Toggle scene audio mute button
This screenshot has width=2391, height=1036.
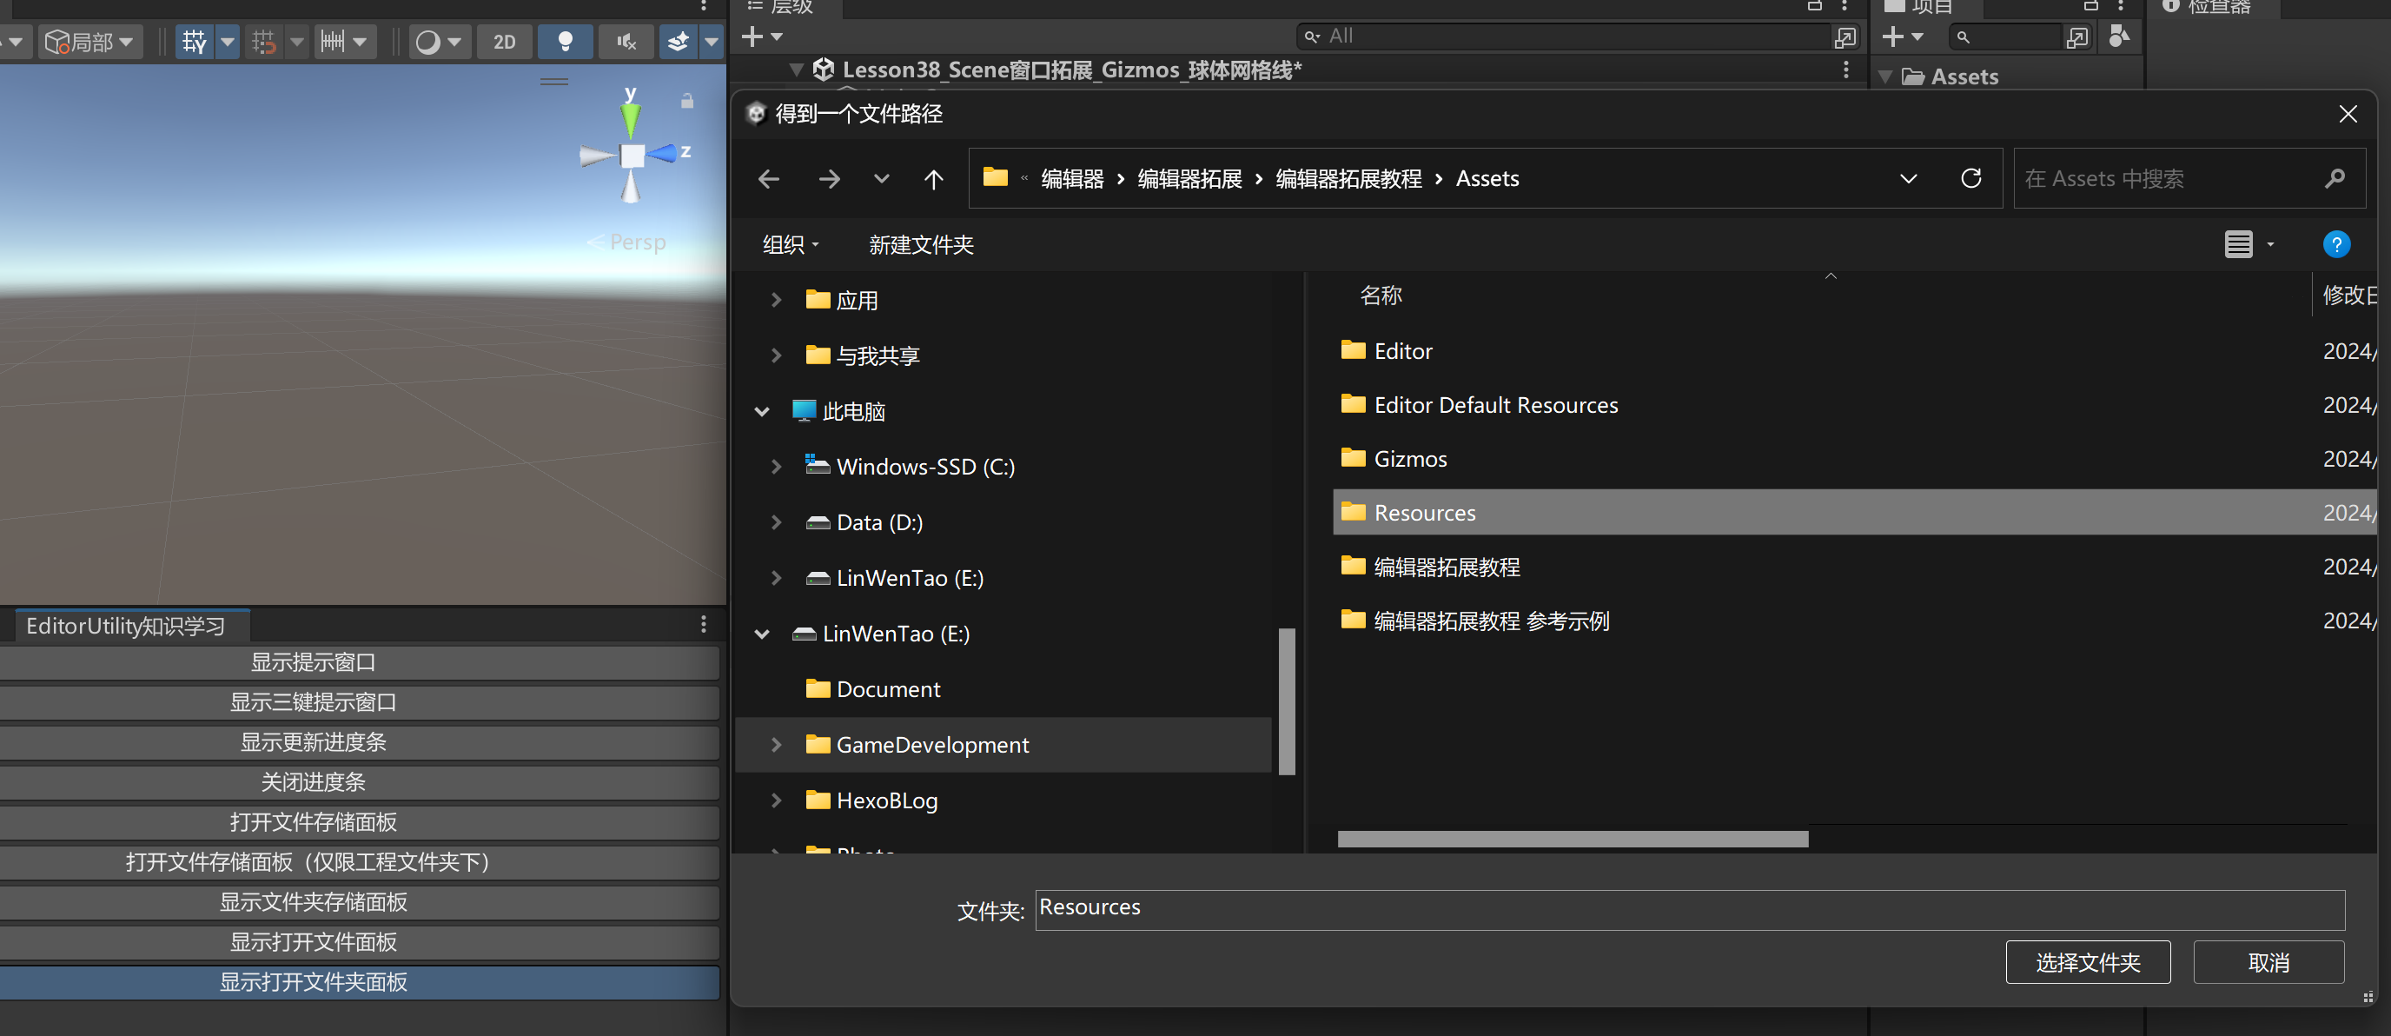point(626,42)
